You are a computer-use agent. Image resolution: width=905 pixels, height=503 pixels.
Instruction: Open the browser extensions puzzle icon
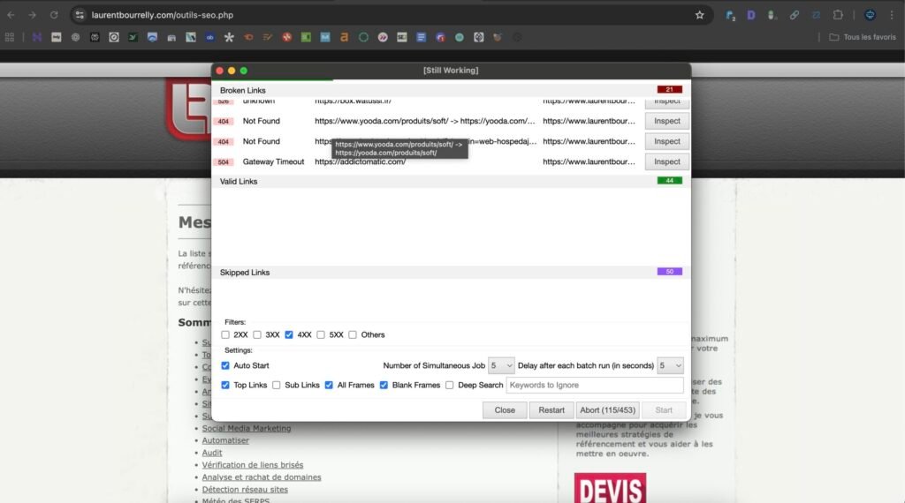tap(838, 15)
